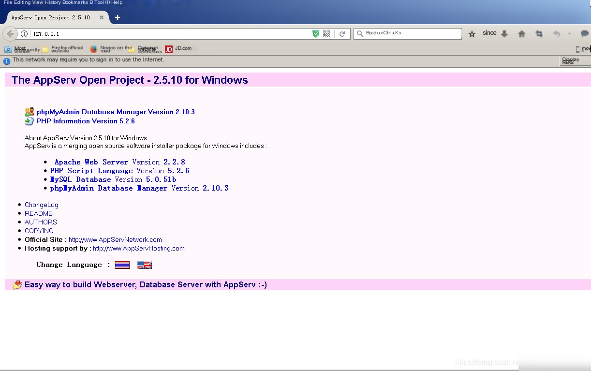The image size is (591, 371).
Task: Open the History menu
Action: coord(53,2)
